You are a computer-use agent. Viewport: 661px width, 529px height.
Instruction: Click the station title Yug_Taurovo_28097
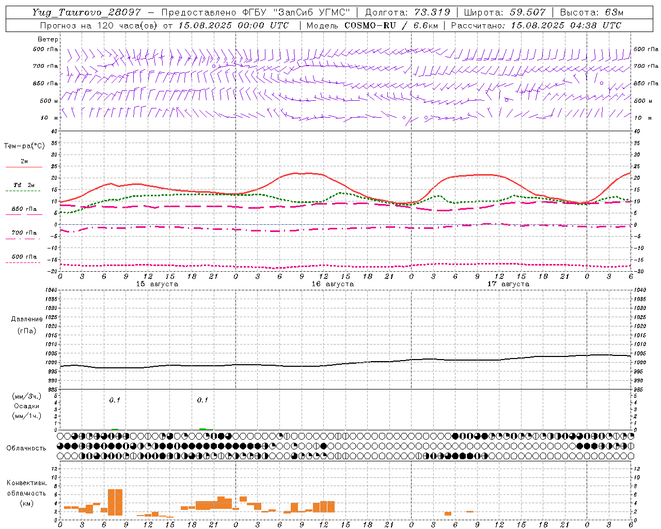coord(86,12)
